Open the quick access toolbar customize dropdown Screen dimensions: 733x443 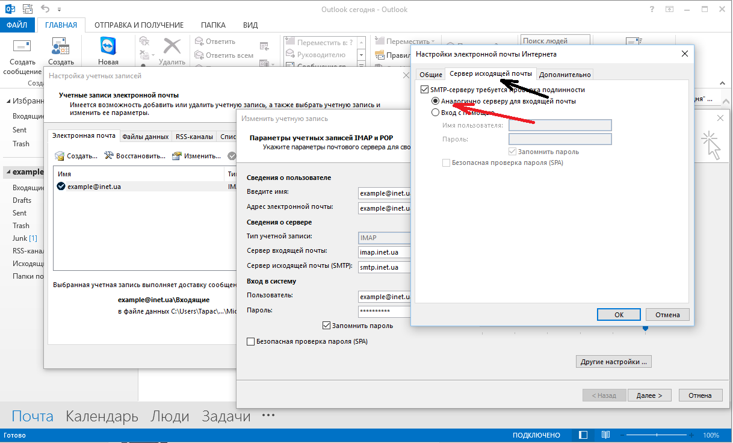[59, 10]
